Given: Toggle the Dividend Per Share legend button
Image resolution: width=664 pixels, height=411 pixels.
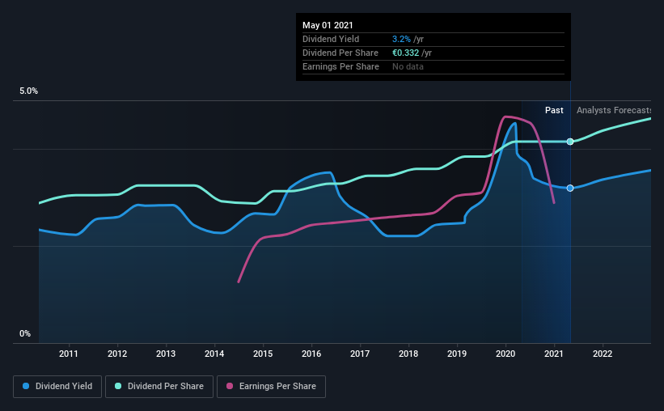Looking at the screenshot, I should point(159,387).
